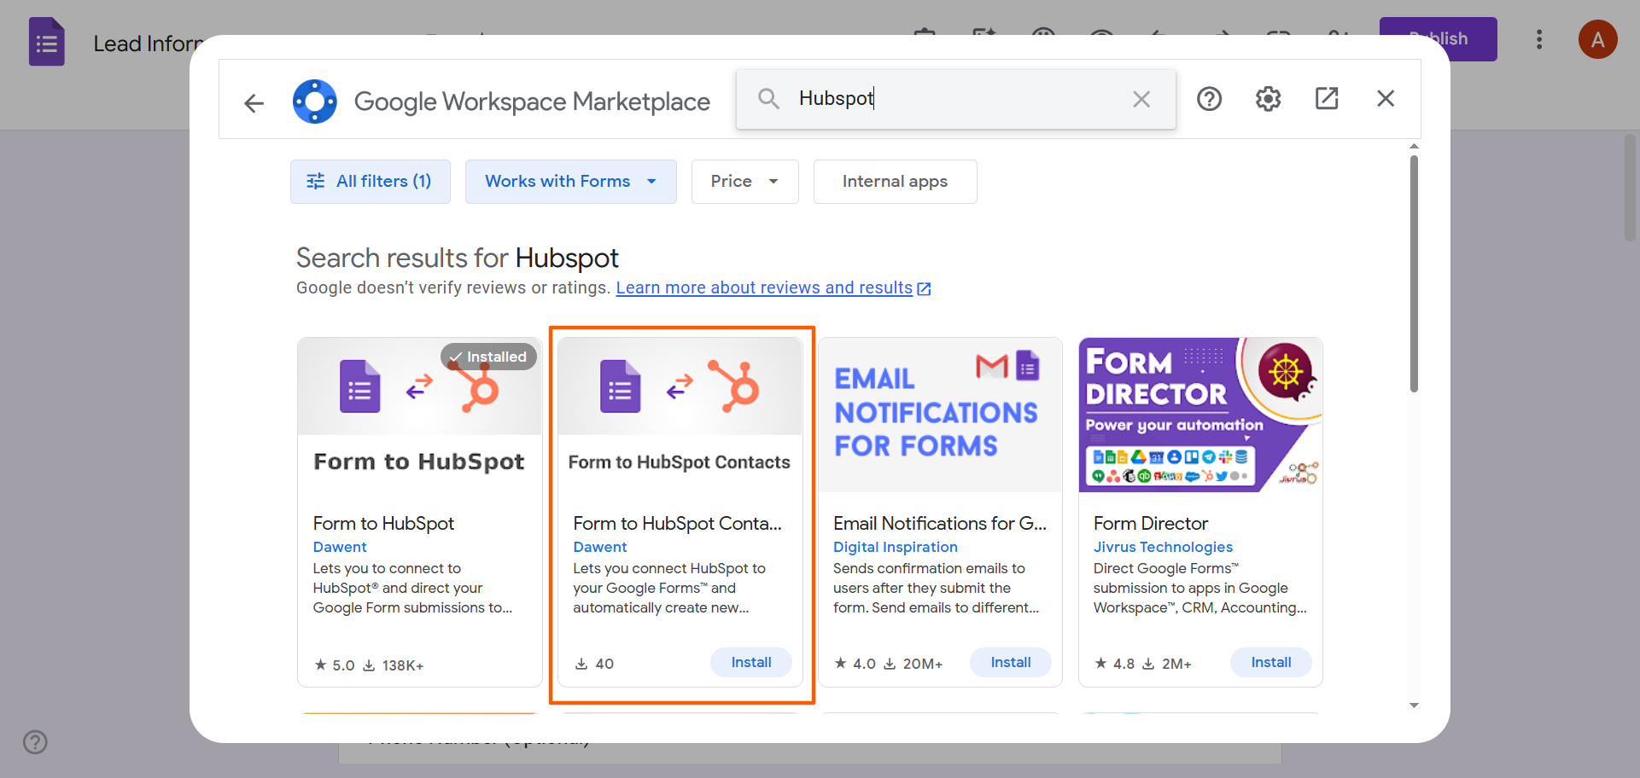Viewport: 1640px width, 778px height.
Task: Click the Form to HubSpot title text
Action: click(x=383, y=524)
